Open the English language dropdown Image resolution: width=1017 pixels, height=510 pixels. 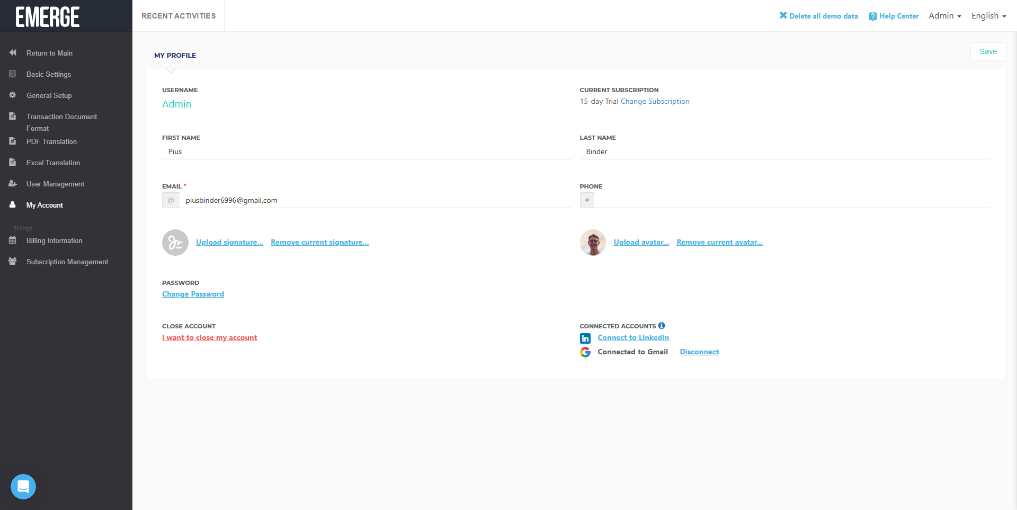pos(988,16)
